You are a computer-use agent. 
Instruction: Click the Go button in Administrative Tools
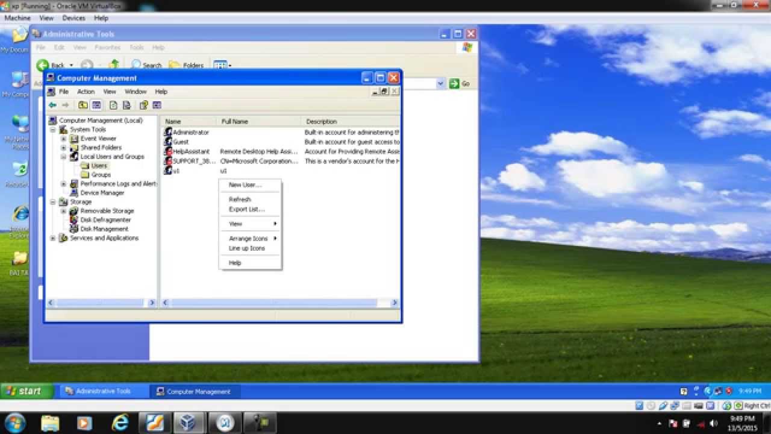coord(460,84)
